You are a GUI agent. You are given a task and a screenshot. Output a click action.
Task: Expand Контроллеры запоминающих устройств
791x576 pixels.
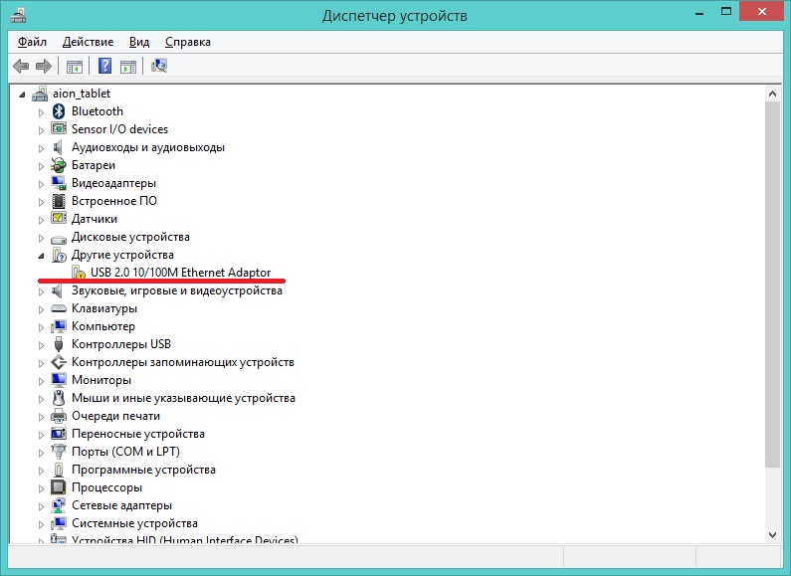point(42,363)
